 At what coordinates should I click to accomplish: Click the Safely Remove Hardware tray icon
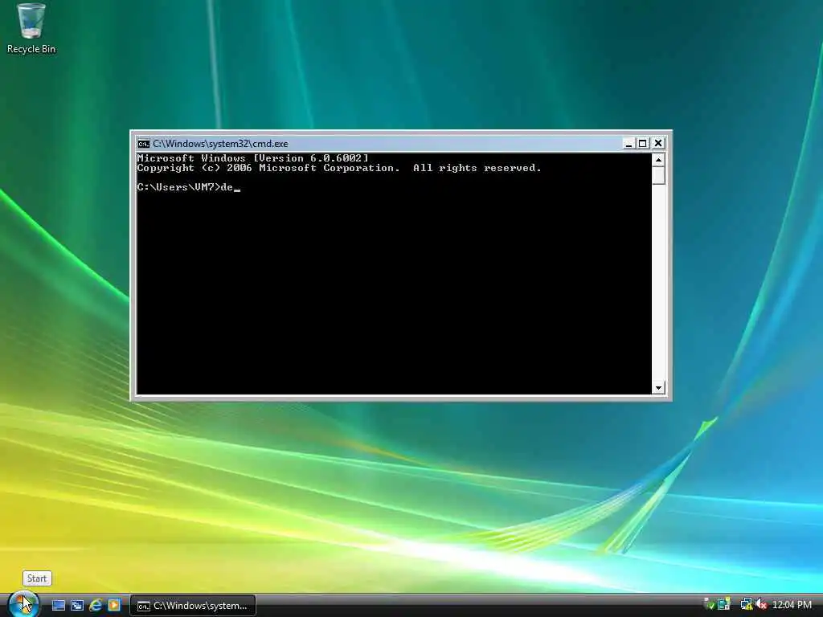click(x=708, y=604)
